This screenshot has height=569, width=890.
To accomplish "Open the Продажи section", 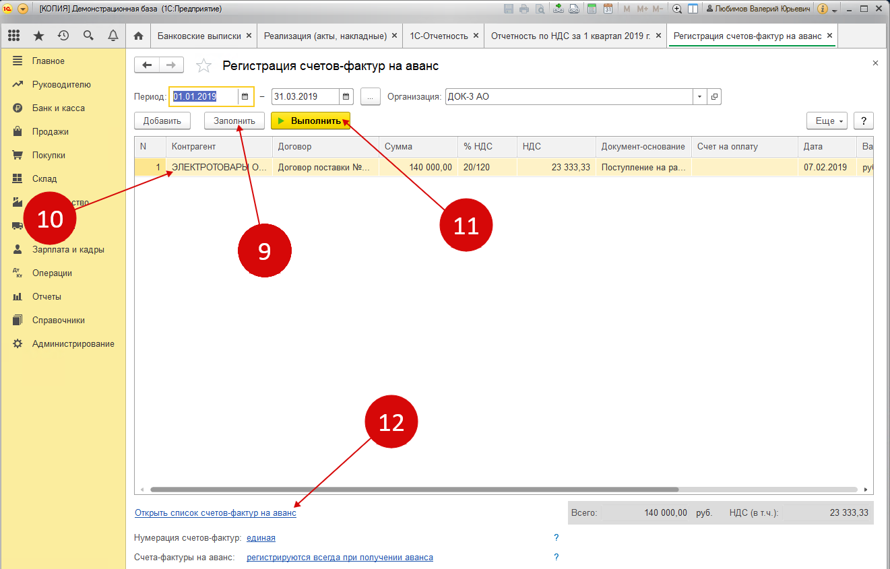I will pyautogui.click(x=51, y=131).
